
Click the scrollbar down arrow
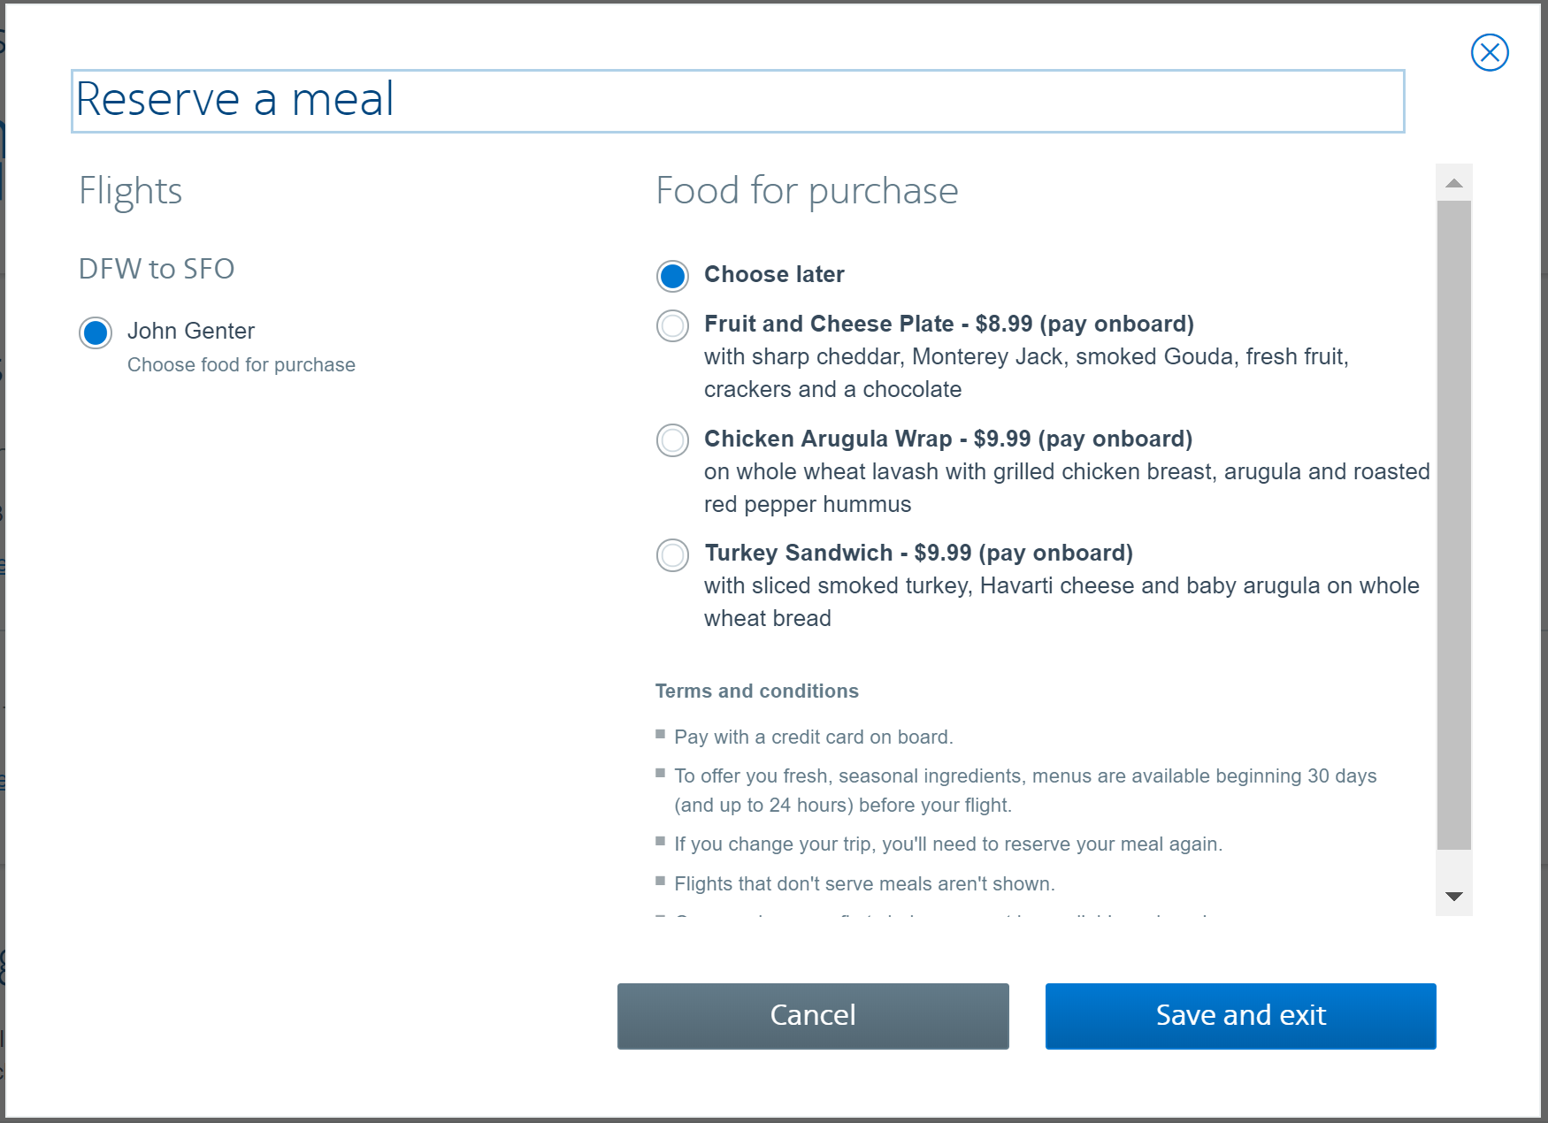[1453, 896]
